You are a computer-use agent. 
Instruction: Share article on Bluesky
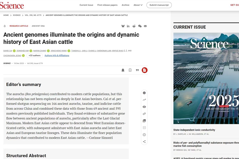[123, 26]
